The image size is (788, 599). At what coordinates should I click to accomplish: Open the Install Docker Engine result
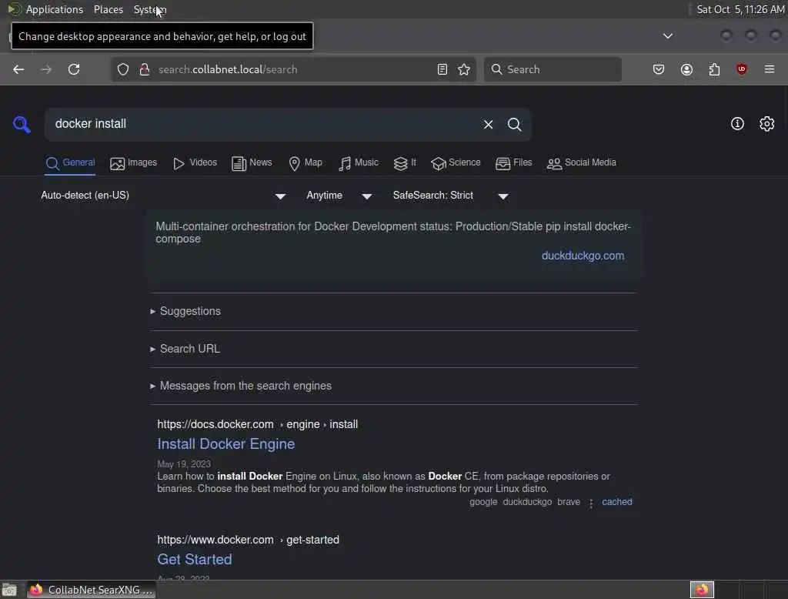coord(226,444)
